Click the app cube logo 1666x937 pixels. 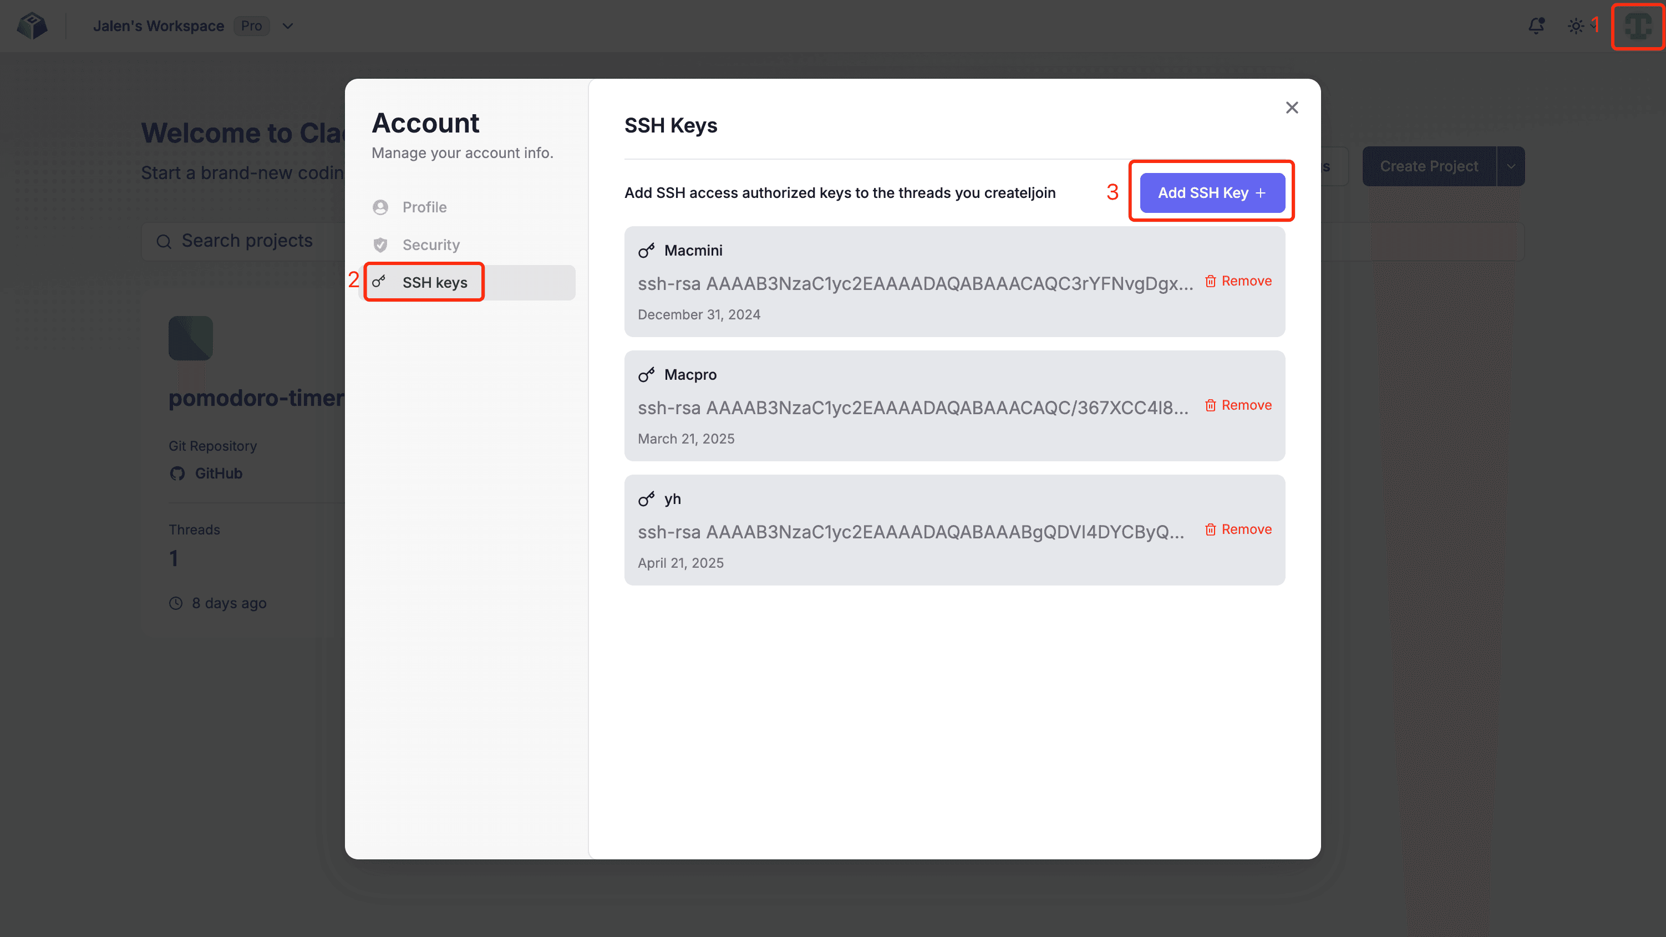point(32,26)
